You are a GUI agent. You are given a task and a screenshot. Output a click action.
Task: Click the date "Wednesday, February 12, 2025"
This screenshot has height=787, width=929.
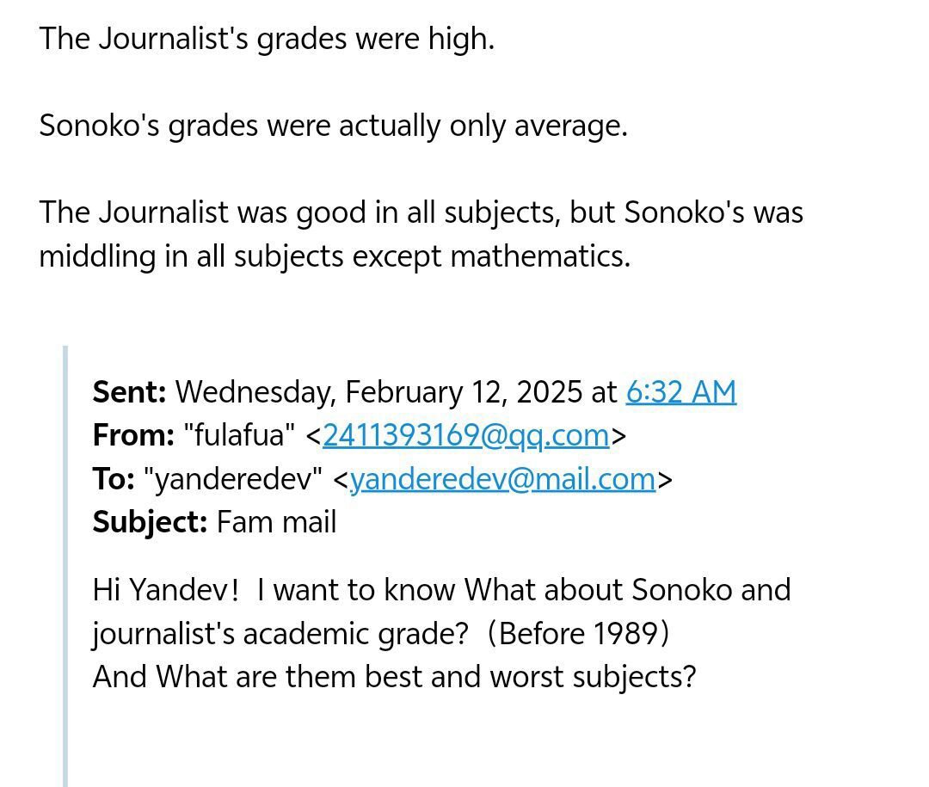click(378, 392)
